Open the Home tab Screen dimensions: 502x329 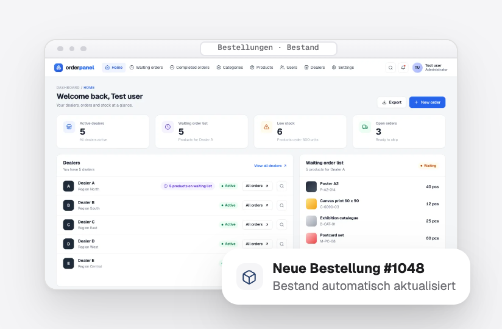point(114,68)
